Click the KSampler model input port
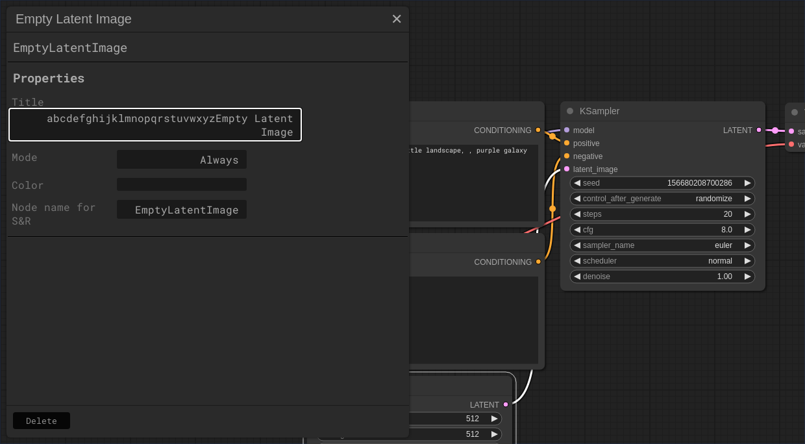The height and width of the screenshot is (444, 805). [567, 130]
